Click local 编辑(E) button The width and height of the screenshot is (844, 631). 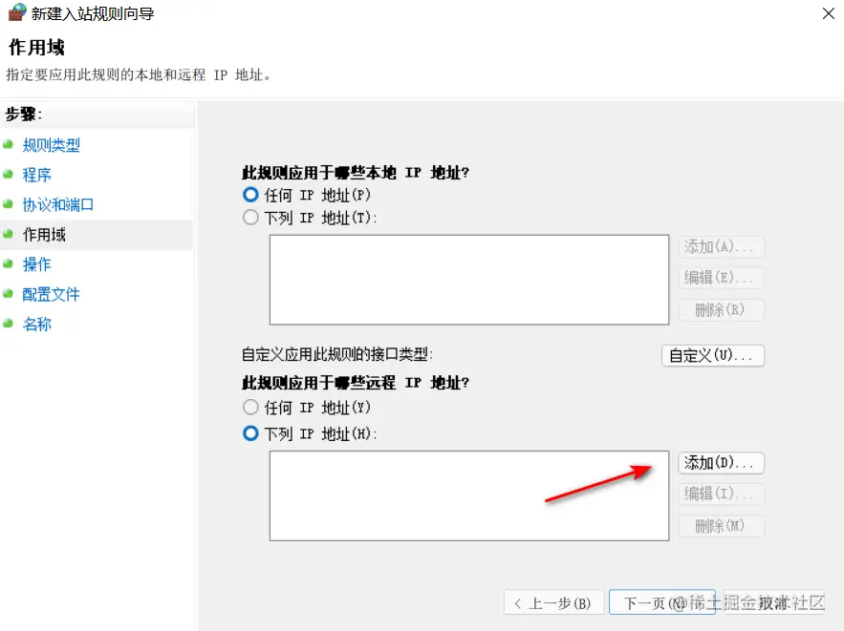[721, 278]
